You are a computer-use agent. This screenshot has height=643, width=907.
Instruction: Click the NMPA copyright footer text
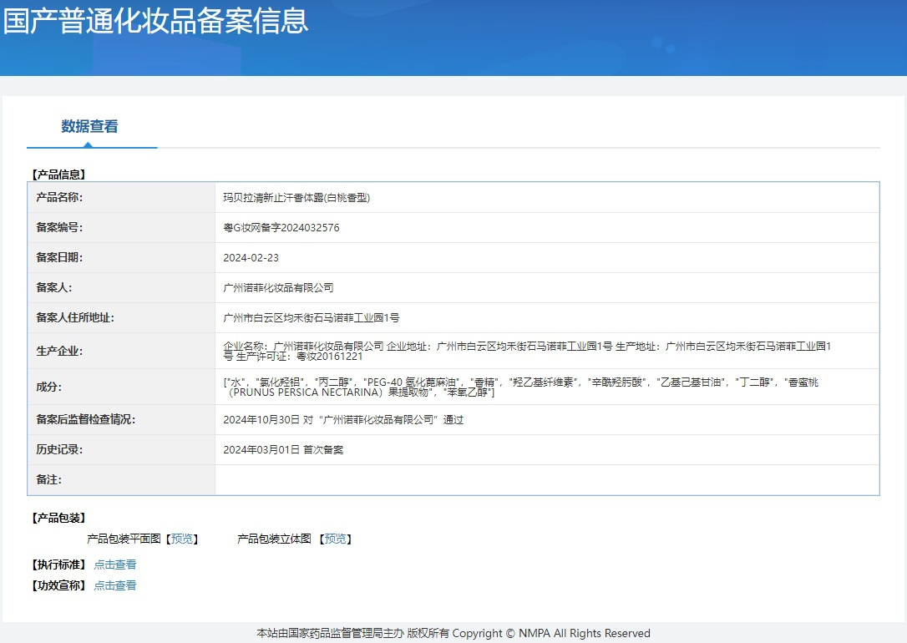453,633
